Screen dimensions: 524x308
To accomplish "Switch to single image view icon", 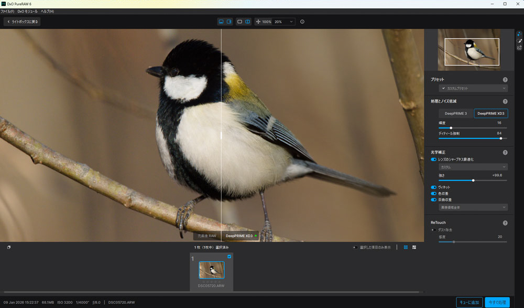I will click(x=239, y=22).
